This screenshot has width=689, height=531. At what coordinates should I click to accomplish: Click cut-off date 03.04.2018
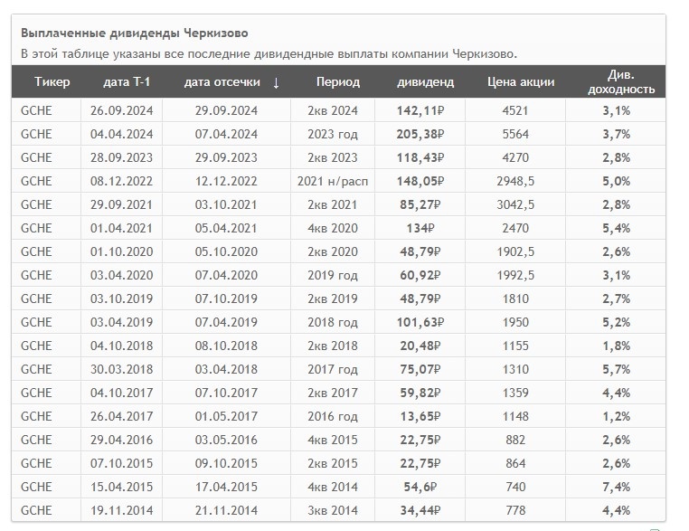[x=226, y=369]
